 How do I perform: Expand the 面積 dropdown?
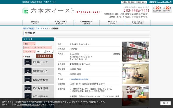[x=50, y=52]
